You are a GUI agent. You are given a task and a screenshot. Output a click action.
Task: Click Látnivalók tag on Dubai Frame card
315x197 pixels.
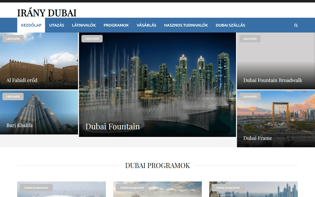pyautogui.click(x=250, y=97)
